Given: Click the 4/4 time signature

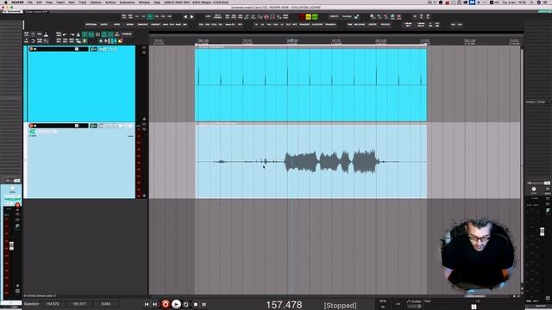Looking at the screenshot, I should point(398,304).
